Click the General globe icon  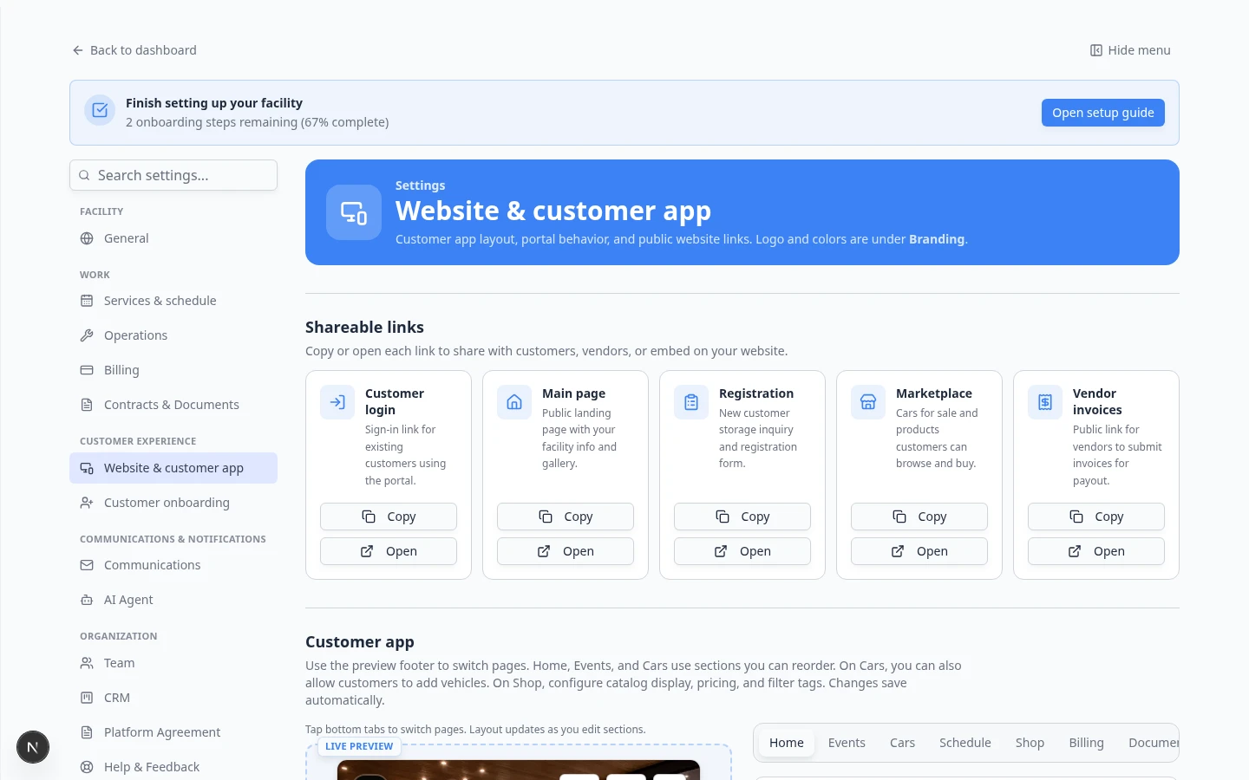[87, 238]
